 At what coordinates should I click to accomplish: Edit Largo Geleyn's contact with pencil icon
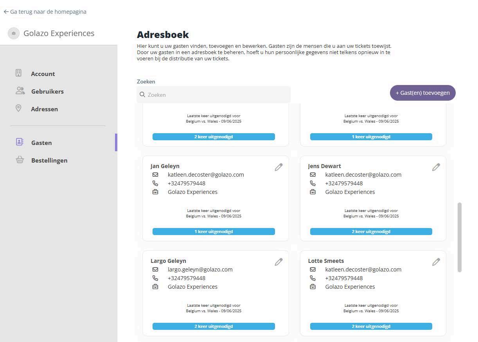(x=279, y=262)
